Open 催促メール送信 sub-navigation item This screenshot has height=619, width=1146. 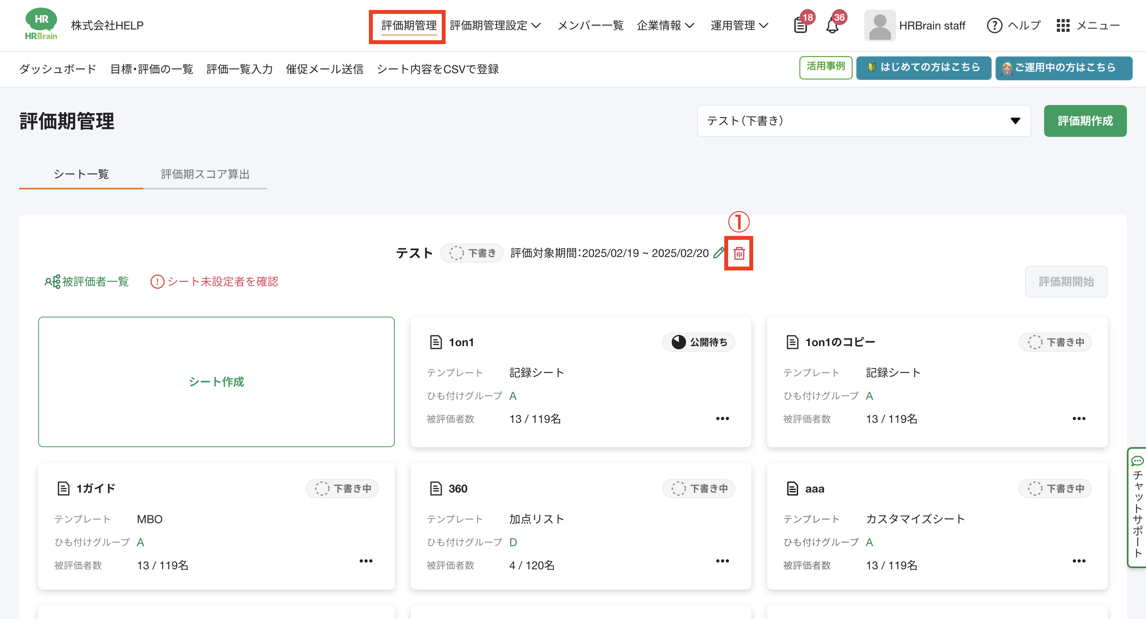[x=324, y=69]
